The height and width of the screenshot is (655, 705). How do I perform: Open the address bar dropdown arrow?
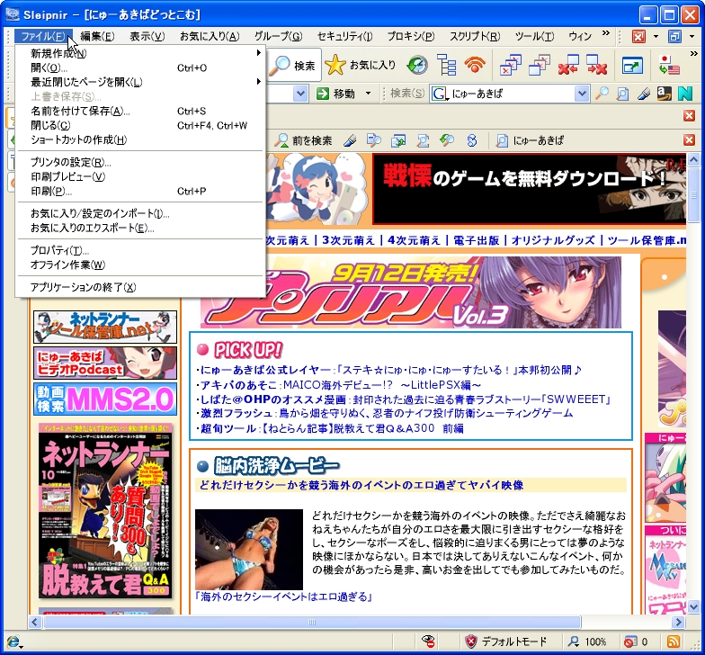[x=300, y=94]
